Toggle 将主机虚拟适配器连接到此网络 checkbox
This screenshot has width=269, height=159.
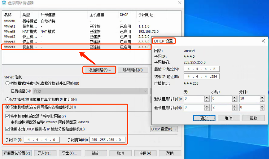coord(8,116)
